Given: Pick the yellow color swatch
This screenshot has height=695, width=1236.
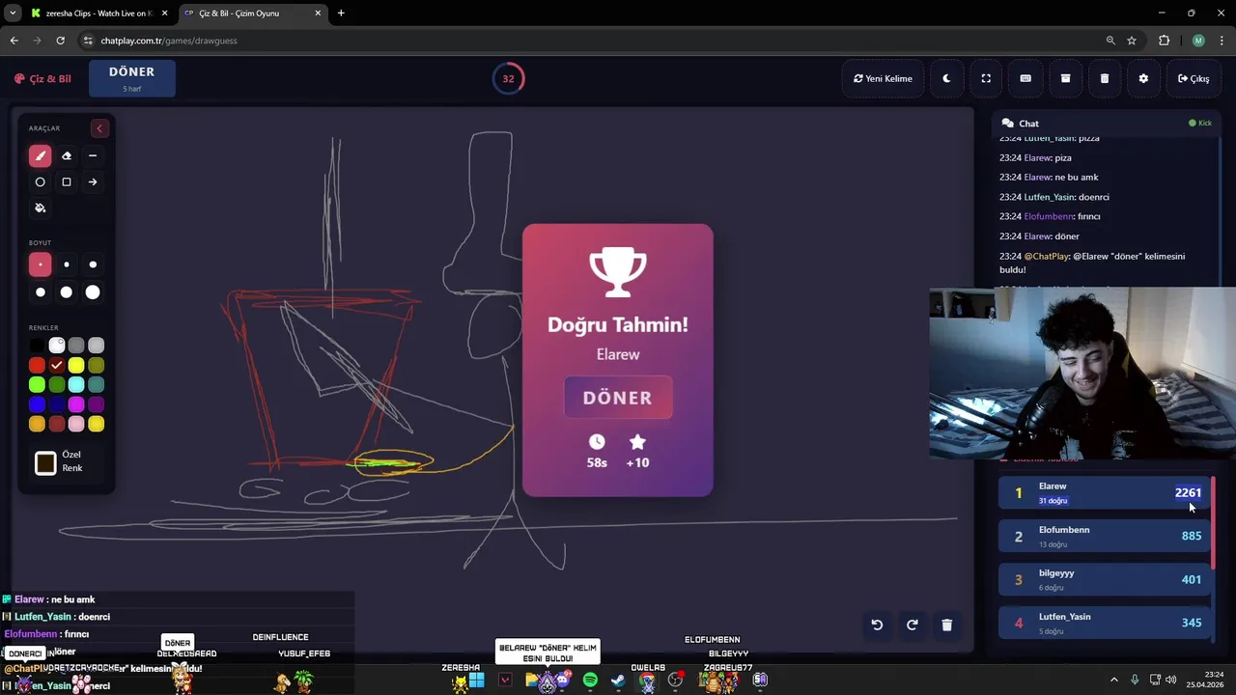Looking at the screenshot, I should (x=76, y=365).
